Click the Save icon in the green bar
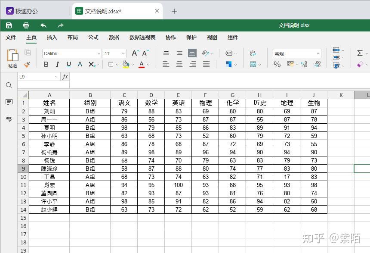Screen dimensions: 370x253 pyautogui.click(x=9, y=25)
